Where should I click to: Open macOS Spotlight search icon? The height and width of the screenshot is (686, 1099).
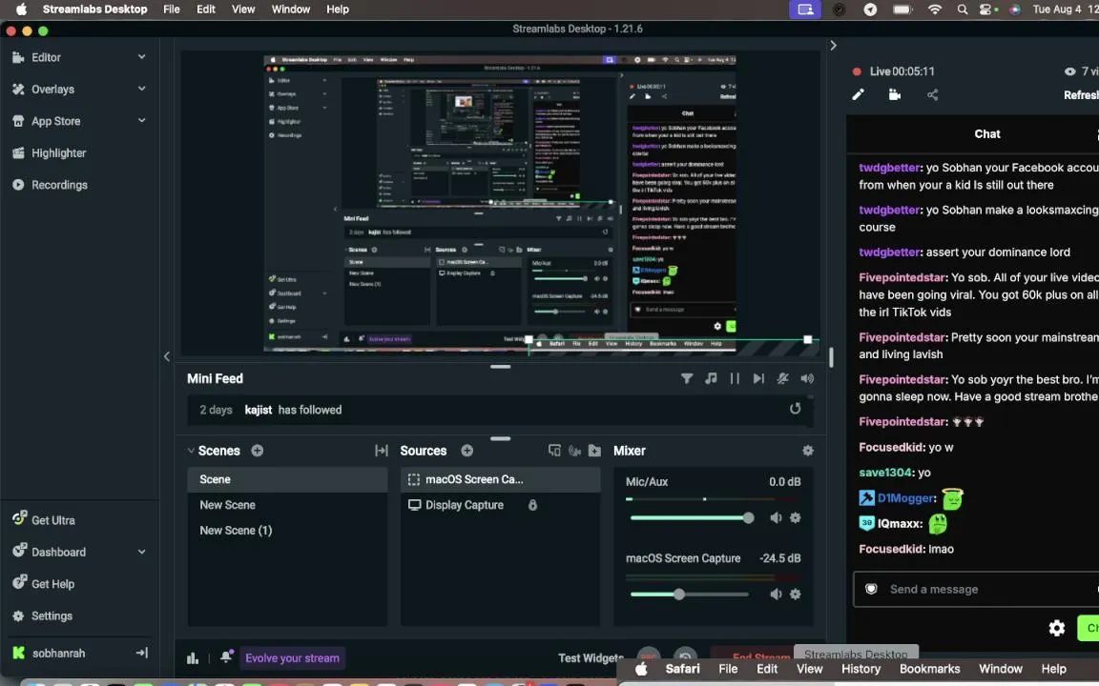point(963,10)
